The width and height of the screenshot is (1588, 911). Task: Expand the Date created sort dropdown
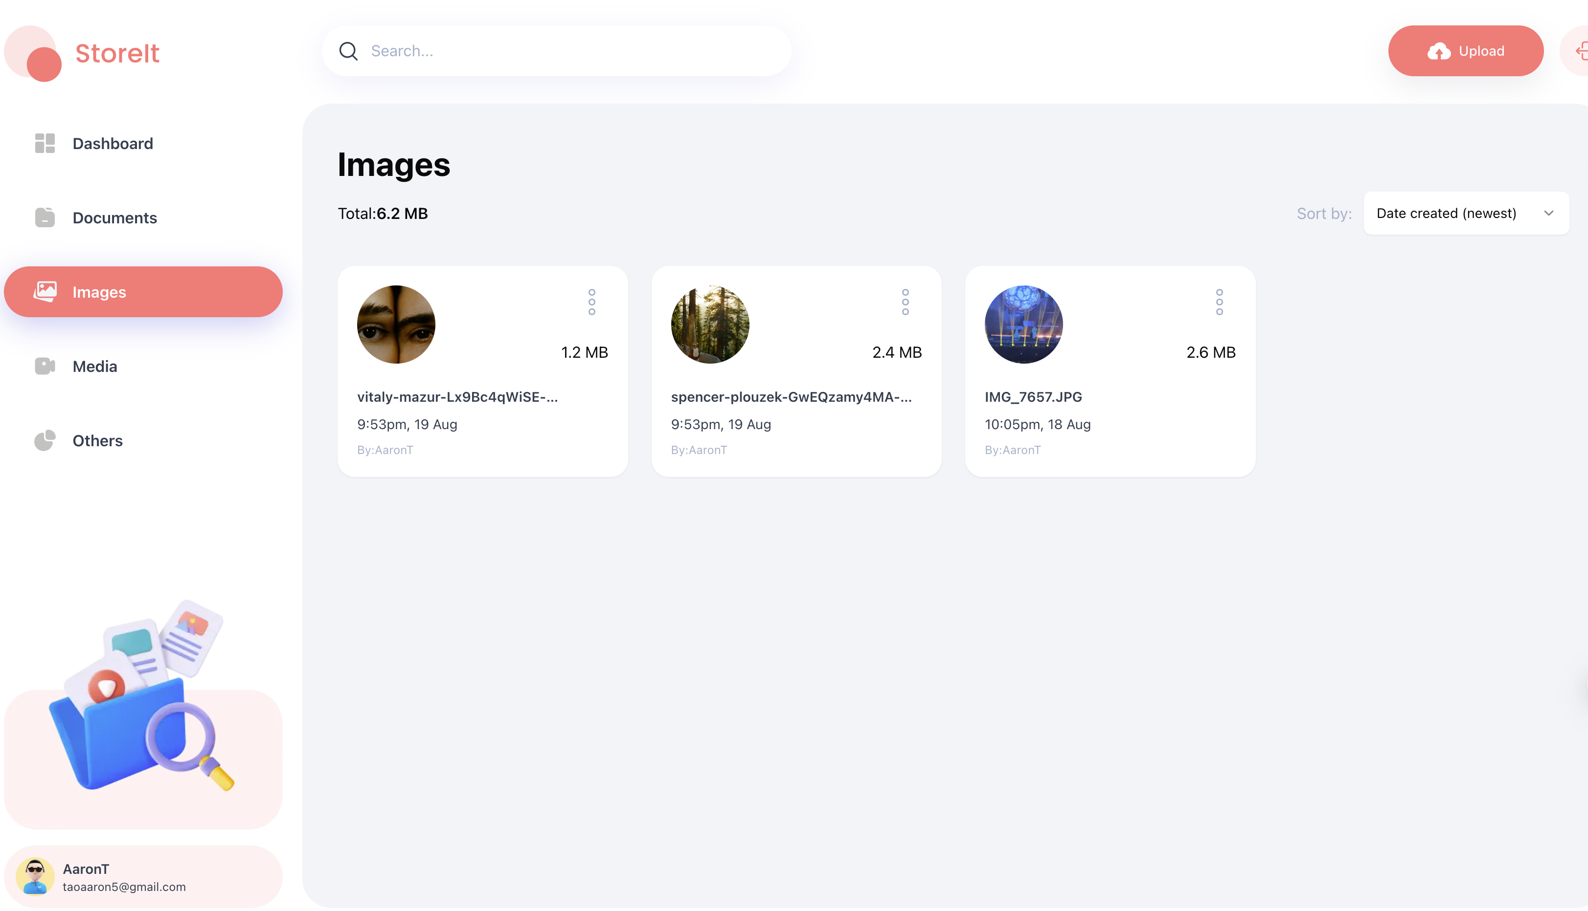[x=1466, y=214]
